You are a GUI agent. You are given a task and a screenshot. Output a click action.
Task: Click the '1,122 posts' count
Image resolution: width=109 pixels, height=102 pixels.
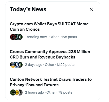(66, 65)
